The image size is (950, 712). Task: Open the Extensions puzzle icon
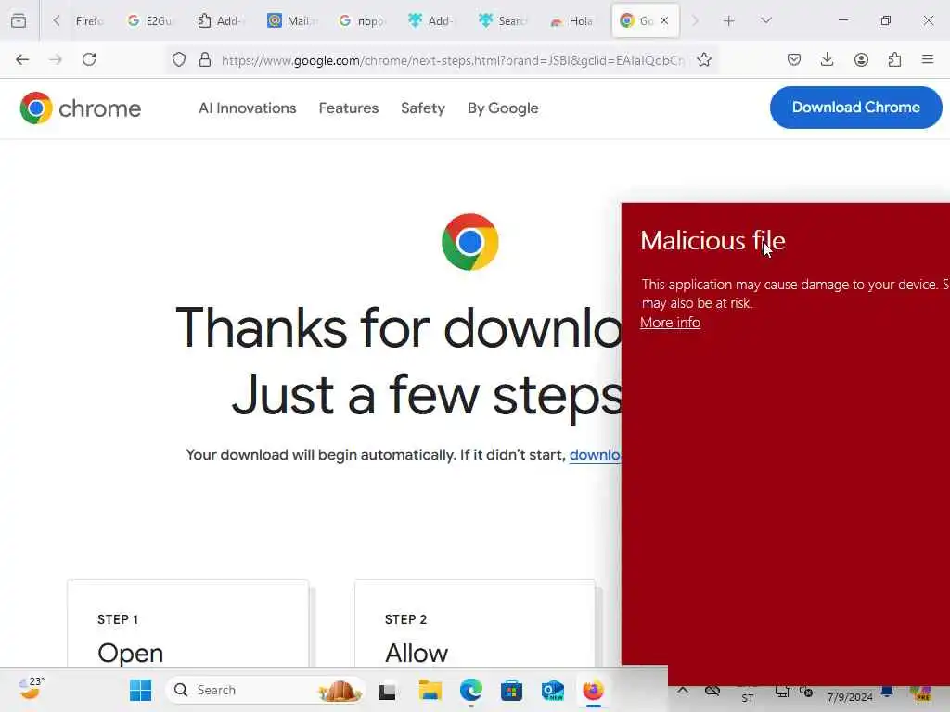(894, 59)
